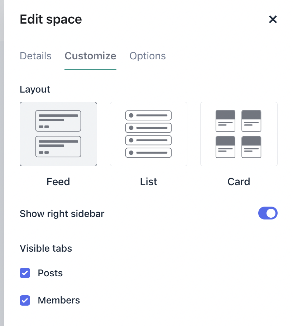The height and width of the screenshot is (326, 293).
Task: Click the gray overlay strip beside the panel
Action: coord(2,179)
